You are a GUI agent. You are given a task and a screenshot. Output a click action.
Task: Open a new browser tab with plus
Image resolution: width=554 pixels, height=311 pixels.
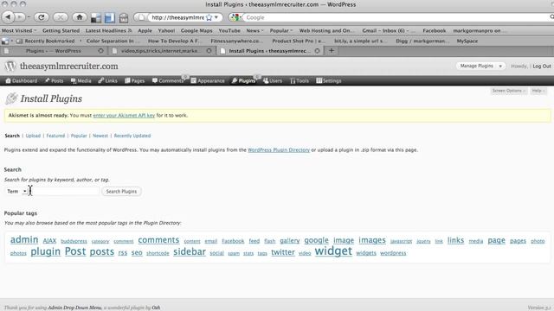coord(332,51)
